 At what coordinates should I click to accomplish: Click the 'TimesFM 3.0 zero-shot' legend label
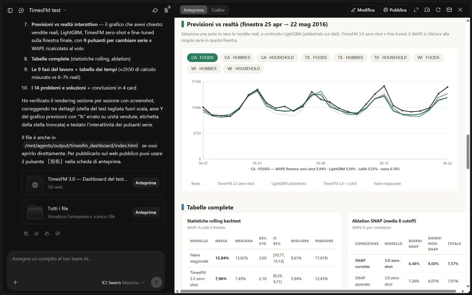(236, 184)
